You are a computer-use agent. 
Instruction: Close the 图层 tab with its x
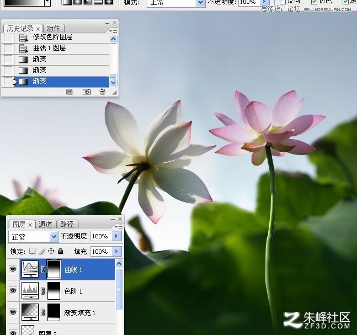pyautogui.click(x=30, y=225)
